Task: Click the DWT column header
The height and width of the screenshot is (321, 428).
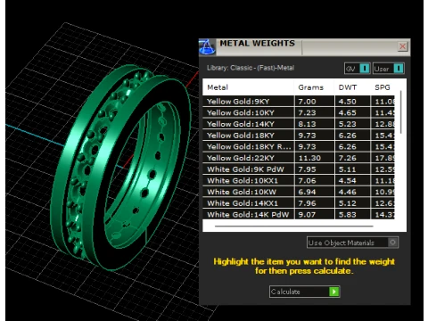Action: [348, 87]
